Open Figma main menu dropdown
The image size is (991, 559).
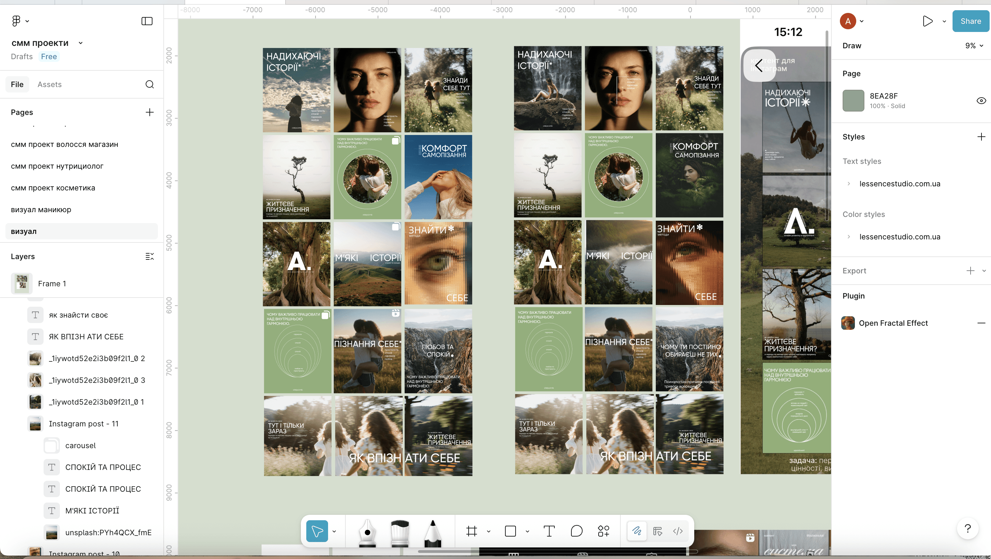click(x=20, y=21)
